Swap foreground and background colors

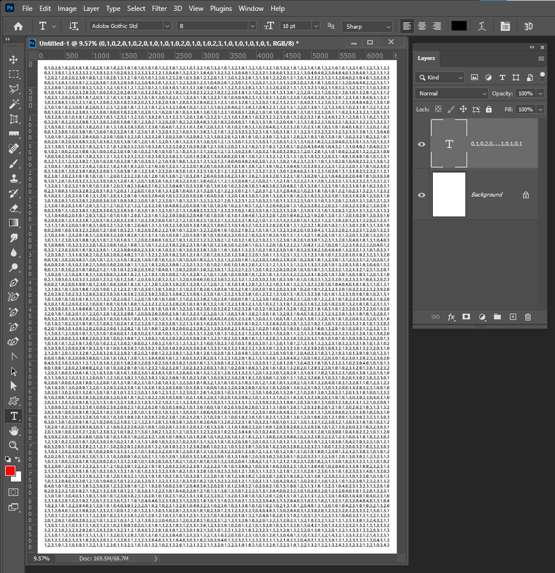coord(18,459)
